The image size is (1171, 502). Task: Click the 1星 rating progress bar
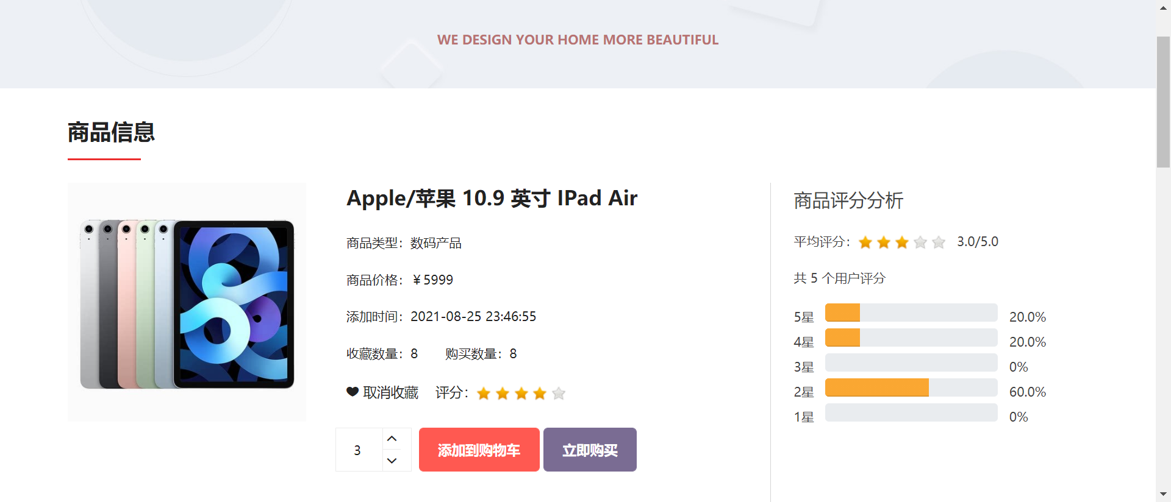(x=911, y=412)
